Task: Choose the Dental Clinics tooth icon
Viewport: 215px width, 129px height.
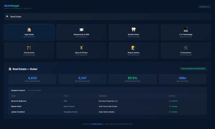Action: pyautogui.click(x=134, y=30)
